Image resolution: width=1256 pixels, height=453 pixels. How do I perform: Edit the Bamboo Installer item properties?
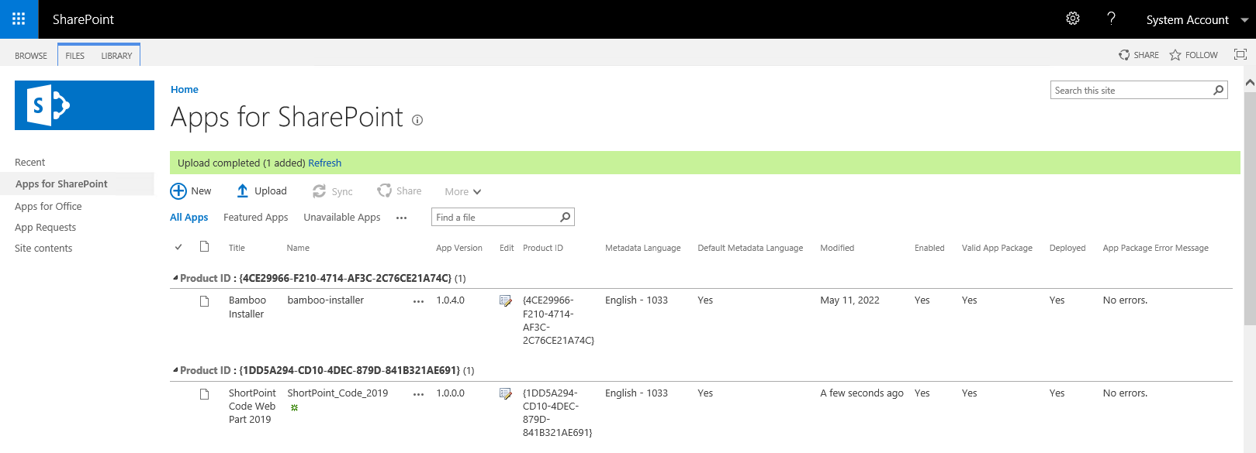point(506,300)
